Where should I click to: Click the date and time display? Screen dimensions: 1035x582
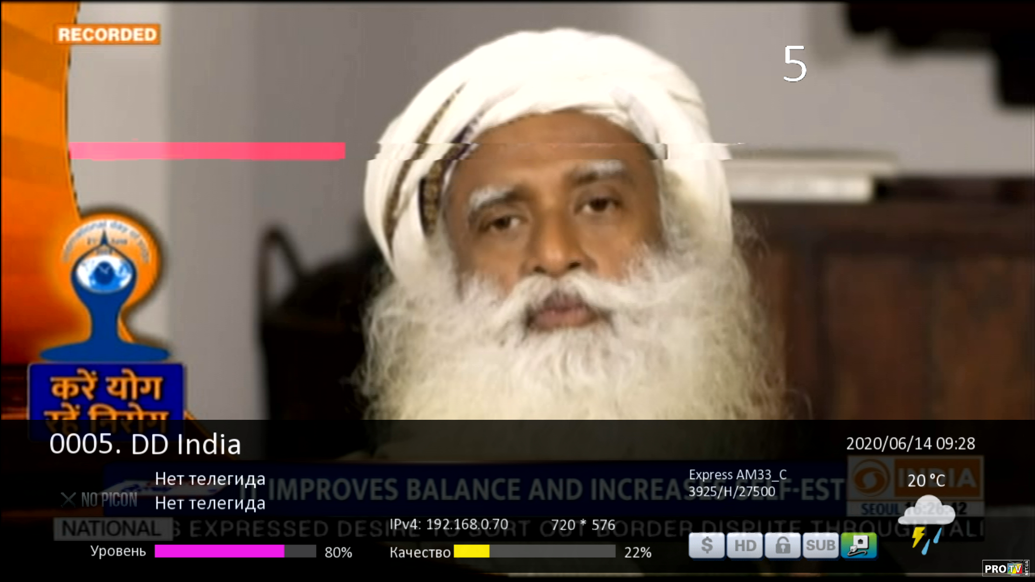910,444
